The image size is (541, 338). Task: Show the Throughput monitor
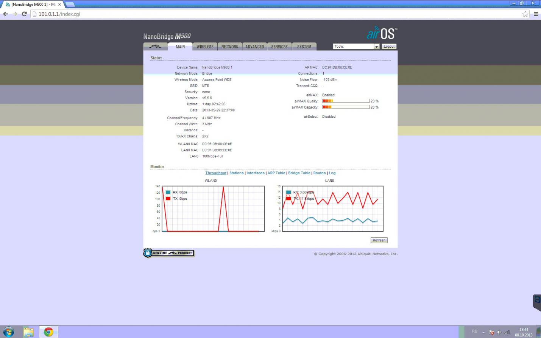[x=216, y=173]
